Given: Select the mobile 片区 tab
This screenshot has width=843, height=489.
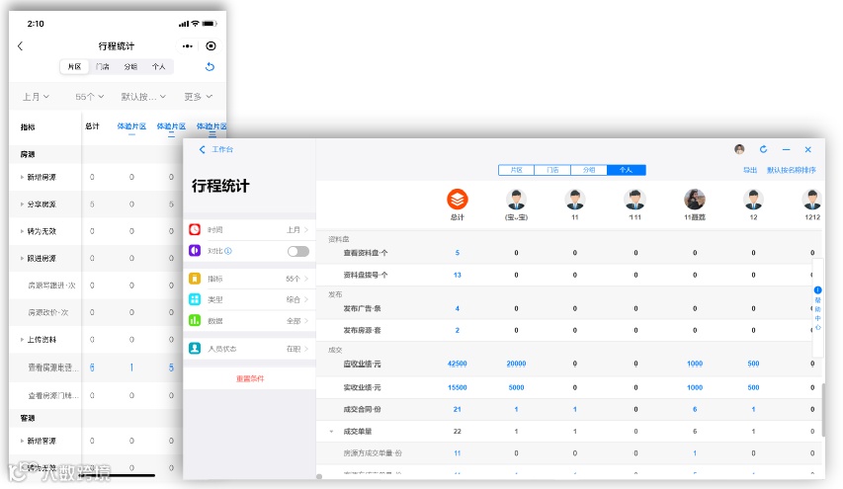Looking at the screenshot, I should [74, 66].
